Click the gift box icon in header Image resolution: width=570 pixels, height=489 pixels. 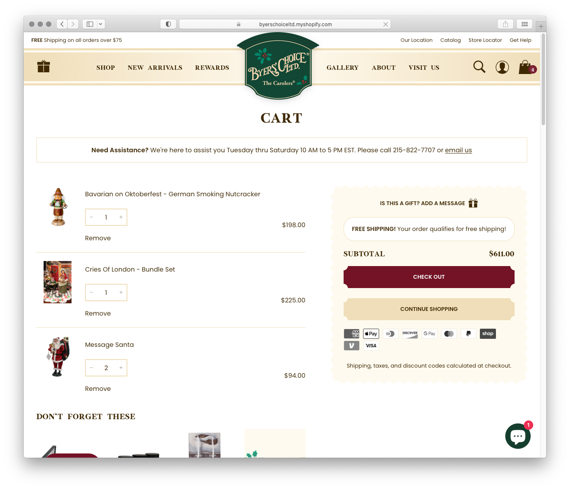[x=44, y=66]
